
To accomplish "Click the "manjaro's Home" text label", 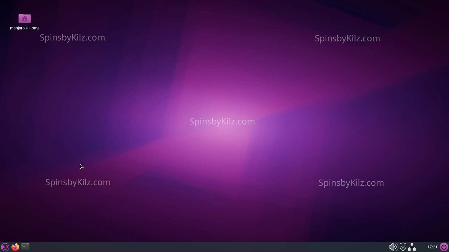I will pos(25,28).
